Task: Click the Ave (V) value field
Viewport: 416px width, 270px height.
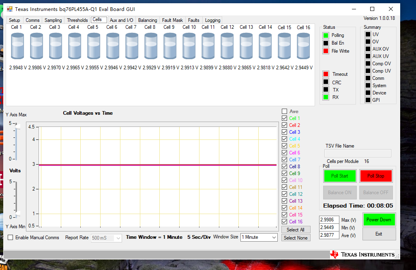Action: (x=329, y=235)
